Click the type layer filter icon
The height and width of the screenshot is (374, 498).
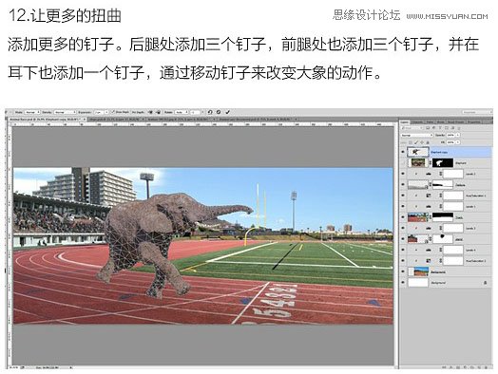pyautogui.click(x=440, y=128)
